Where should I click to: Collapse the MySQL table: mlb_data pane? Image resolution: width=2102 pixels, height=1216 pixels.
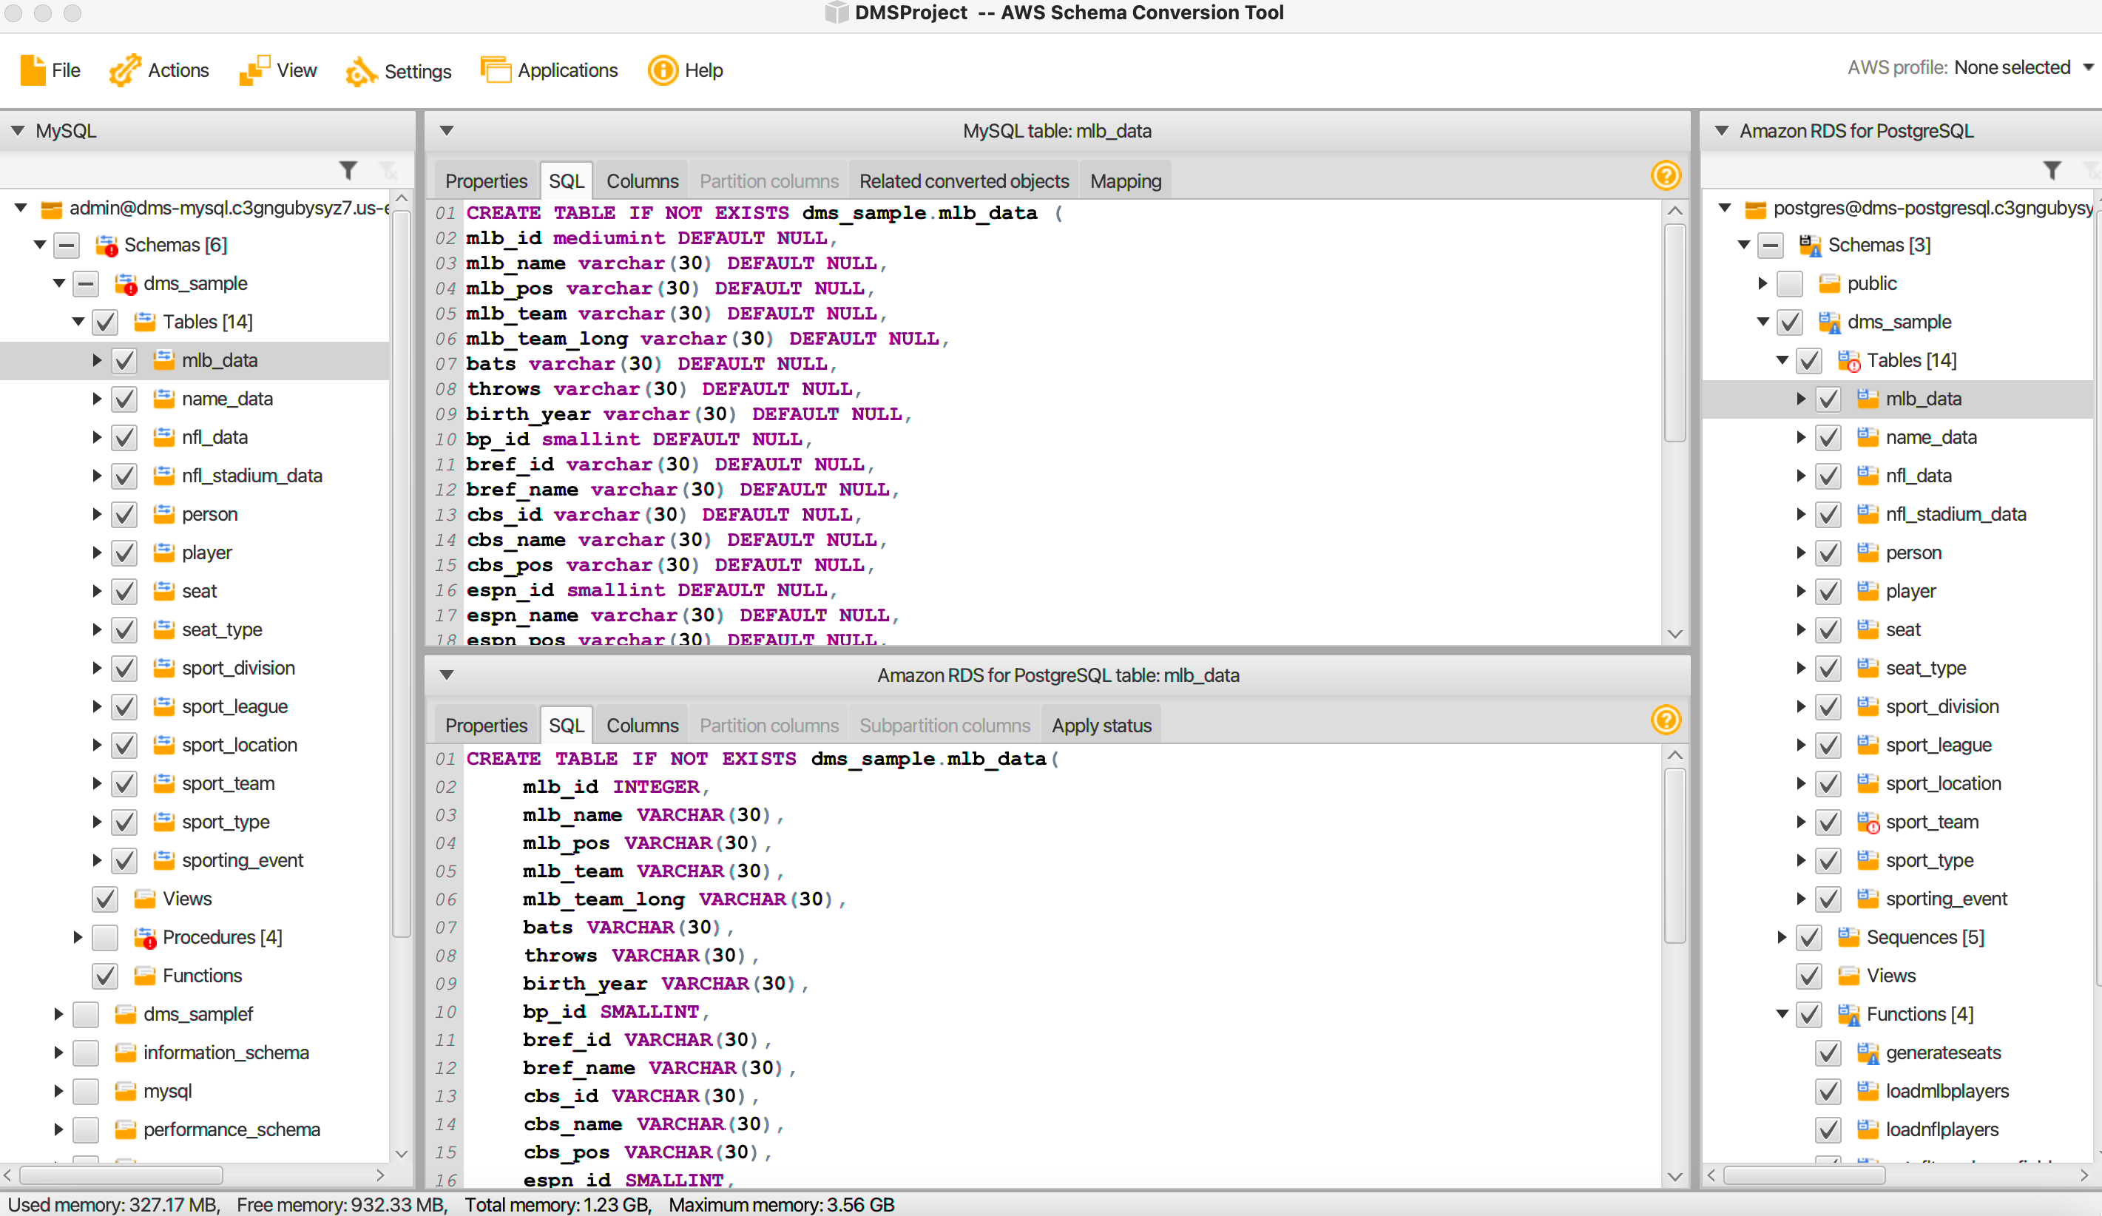pyautogui.click(x=446, y=131)
